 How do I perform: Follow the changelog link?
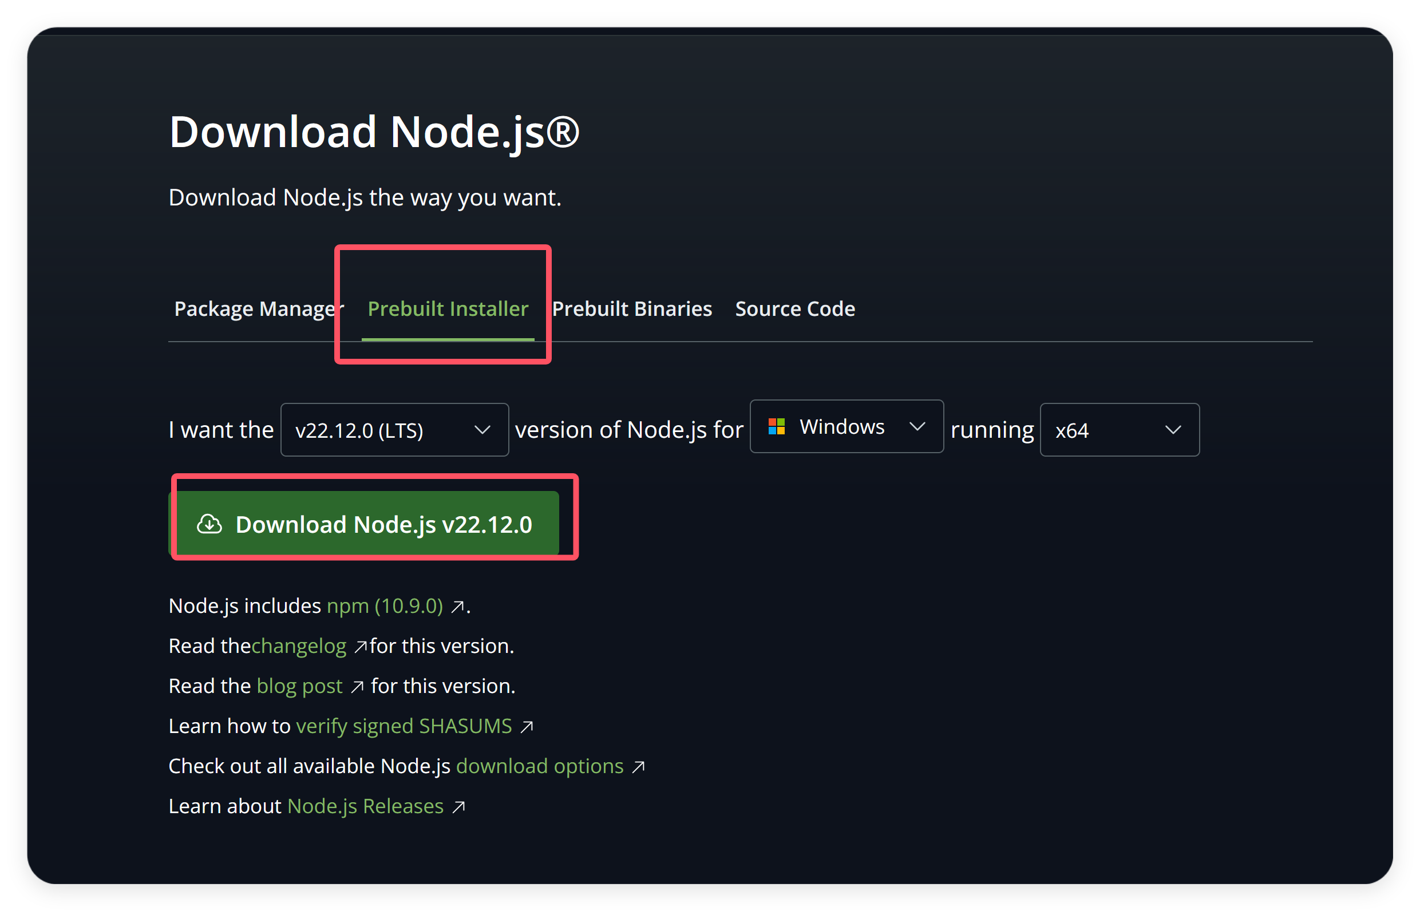pyautogui.click(x=299, y=646)
